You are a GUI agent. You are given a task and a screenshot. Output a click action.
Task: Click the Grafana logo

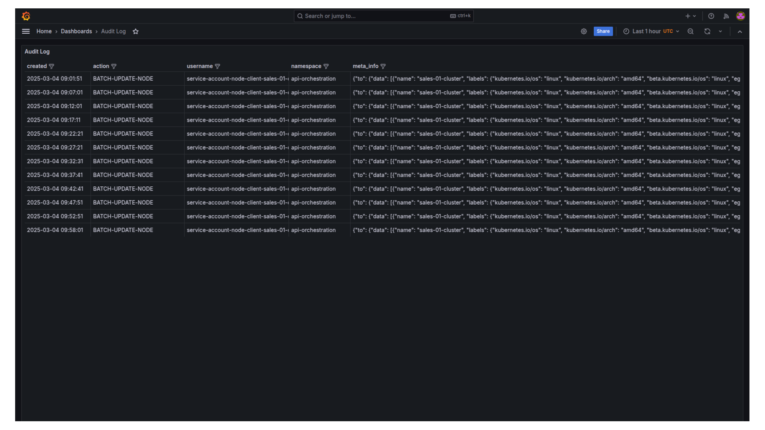pos(26,16)
